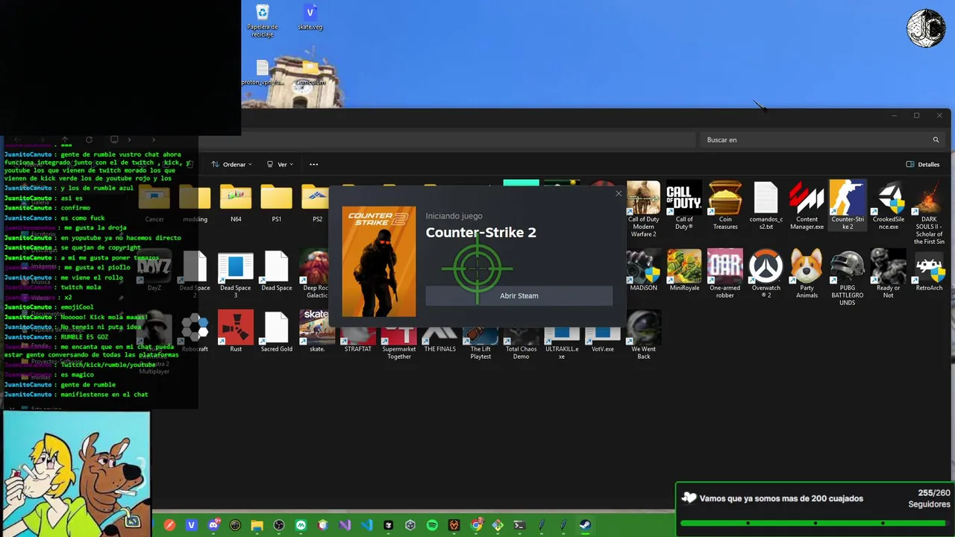Open Steam from the taskbar

585,525
